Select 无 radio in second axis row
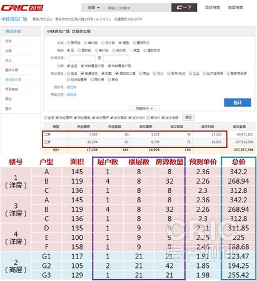Image resolution: width=257 pixels, height=281 pixels. point(68,50)
